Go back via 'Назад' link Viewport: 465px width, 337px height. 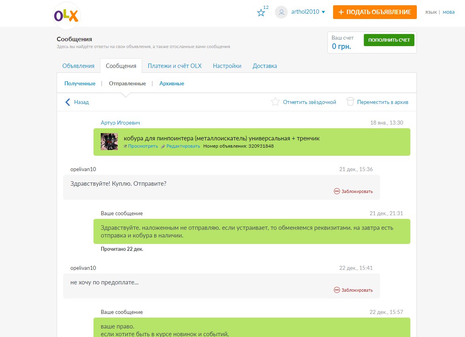tap(82, 102)
